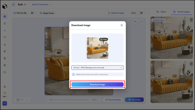
Task: Click the sofa preview in dialog
Action: point(97,48)
